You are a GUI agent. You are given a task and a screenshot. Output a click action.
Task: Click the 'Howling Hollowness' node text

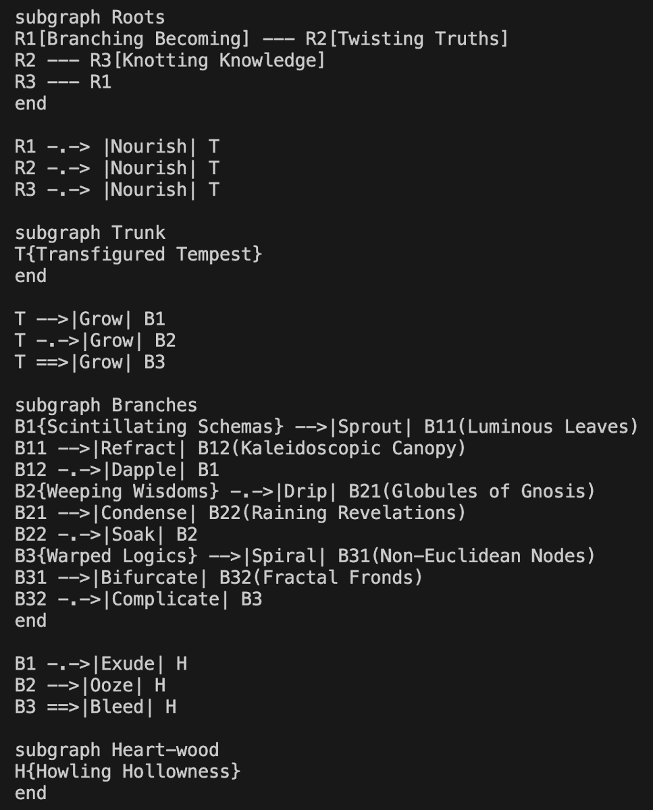pos(128,772)
